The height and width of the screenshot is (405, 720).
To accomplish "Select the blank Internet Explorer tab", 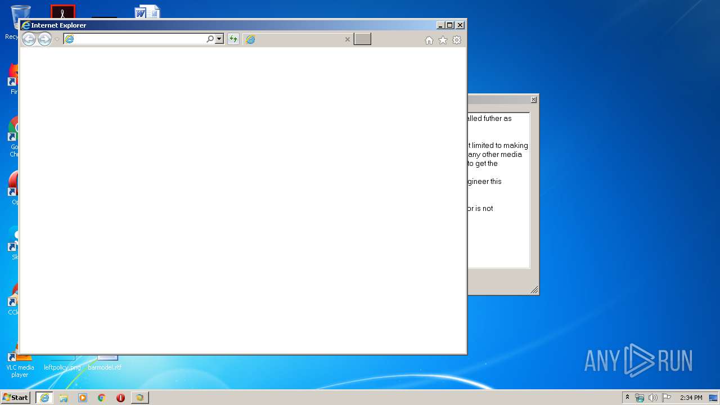I will tap(298, 39).
